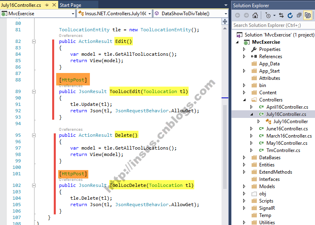Viewport: 315px width, 225px height.
Task: Select May16Controller.cs file
Action: (x=287, y=143)
